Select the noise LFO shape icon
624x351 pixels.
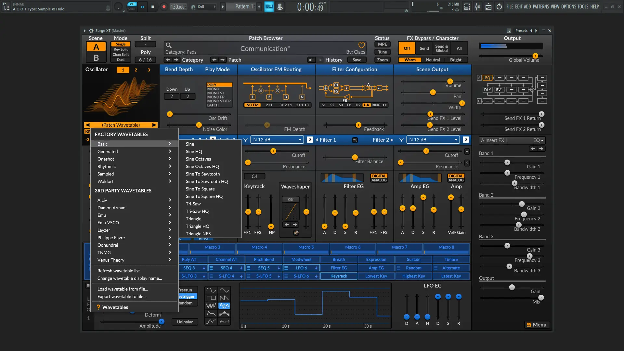[211, 306]
